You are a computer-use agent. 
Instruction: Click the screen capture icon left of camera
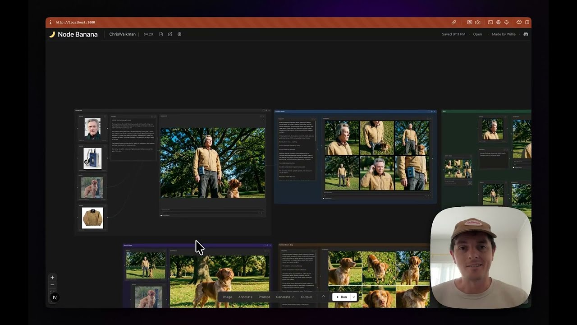pos(469,22)
